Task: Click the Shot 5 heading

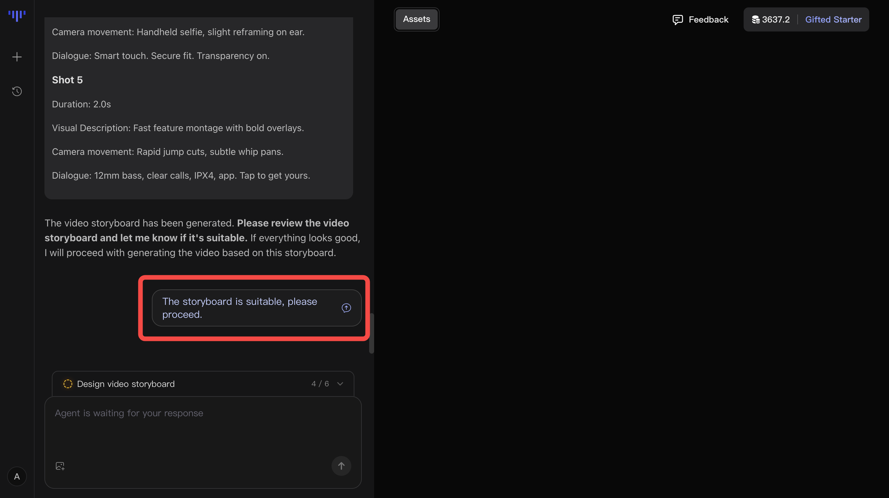Action: 67,80
